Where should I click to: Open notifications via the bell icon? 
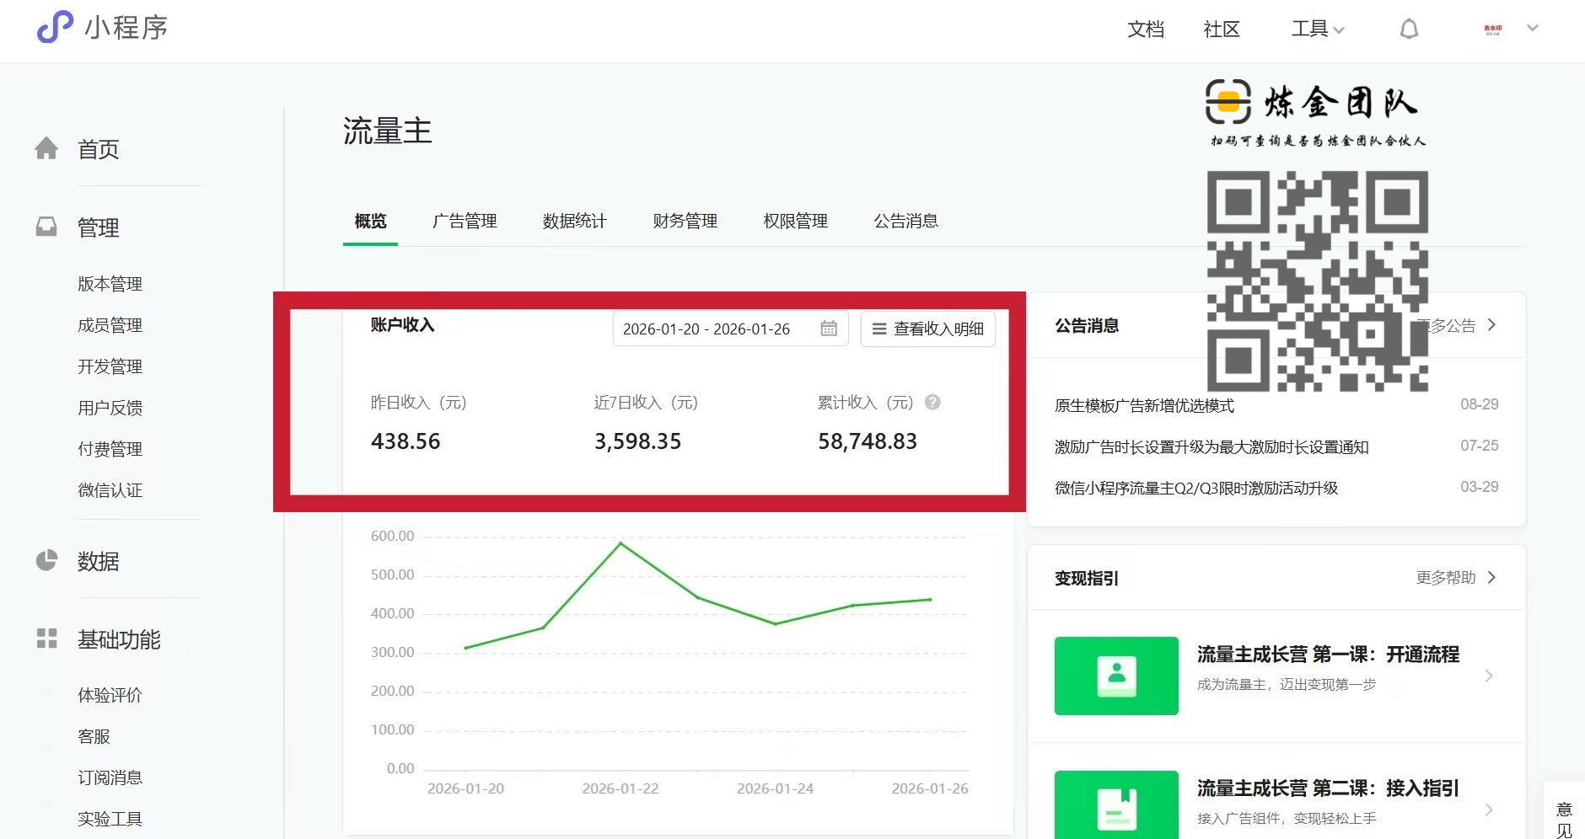click(x=1409, y=29)
